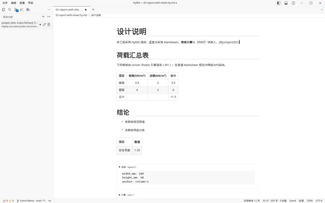This screenshot has height=203, width=325.
Task: Click breadcrumb 02-report-with-sheet.hy.md
Action: pyautogui.click(x=71, y=15)
